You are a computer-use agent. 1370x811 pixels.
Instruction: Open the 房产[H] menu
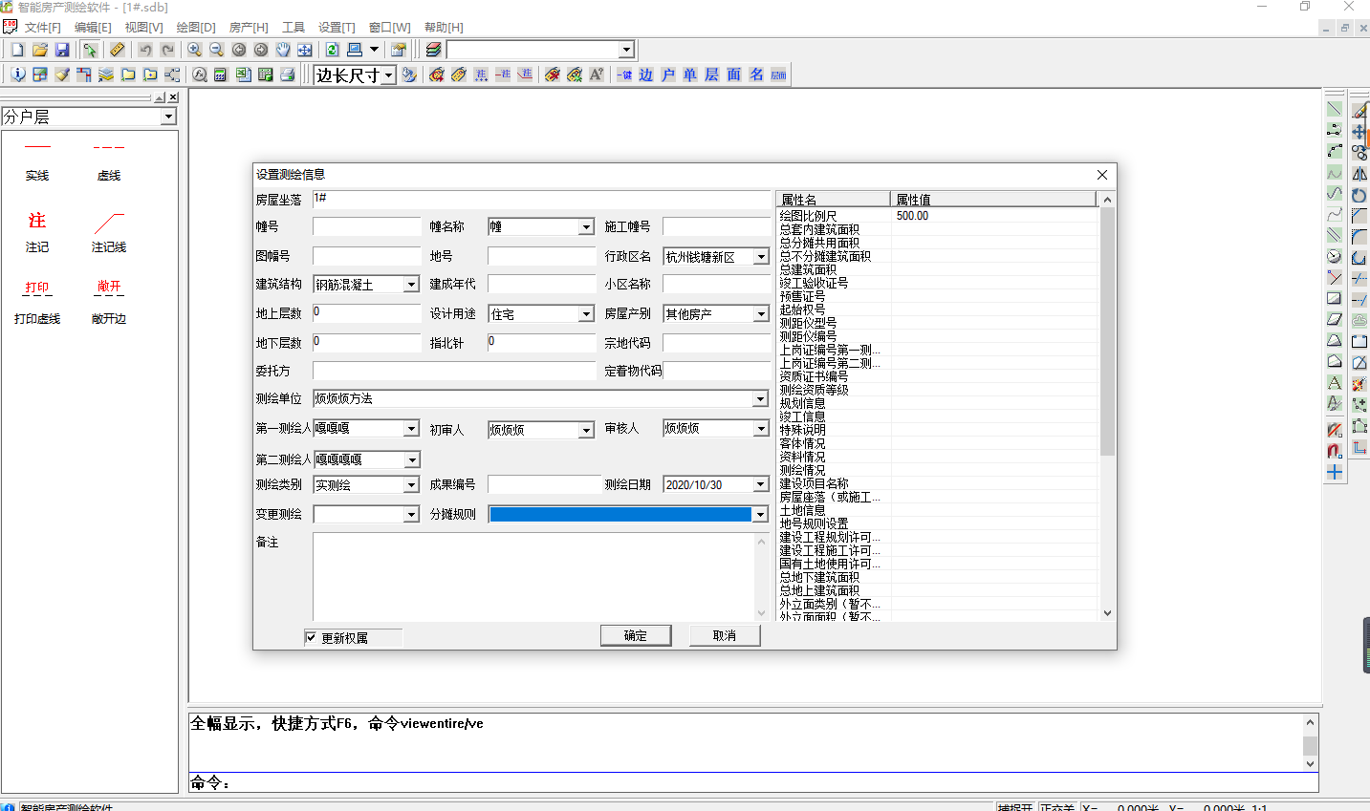click(249, 28)
